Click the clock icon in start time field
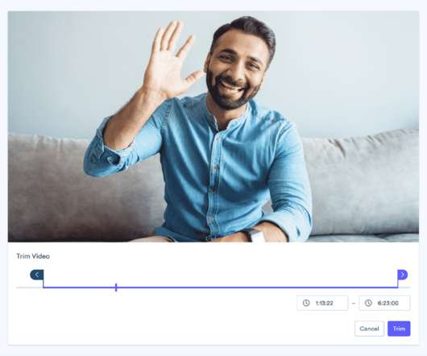 [x=306, y=303]
